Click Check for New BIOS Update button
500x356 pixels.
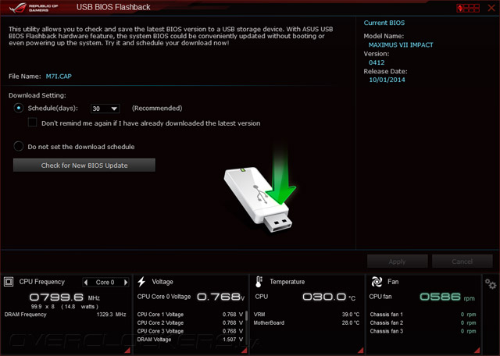[84, 165]
